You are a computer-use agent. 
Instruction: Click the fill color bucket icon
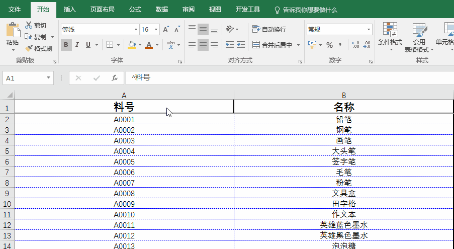coord(132,45)
